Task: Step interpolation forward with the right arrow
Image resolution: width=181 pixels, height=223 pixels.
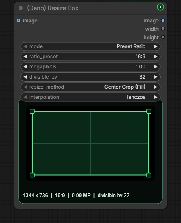Action: click(x=156, y=97)
